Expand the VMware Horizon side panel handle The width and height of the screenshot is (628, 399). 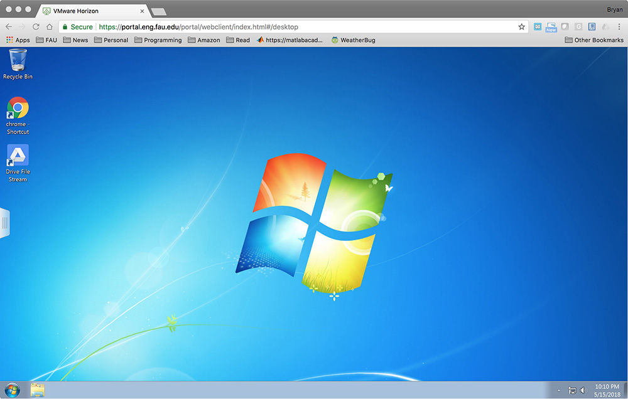point(4,223)
